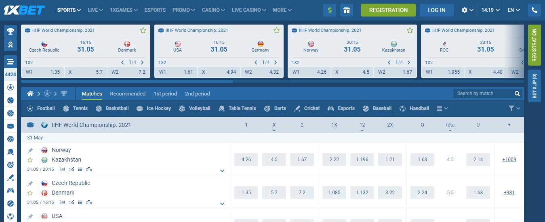Pin the Norway vs Kazakhstan match
Image resolution: width=545 pixels, height=222 pixels.
(30, 150)
